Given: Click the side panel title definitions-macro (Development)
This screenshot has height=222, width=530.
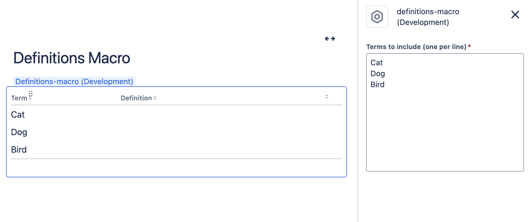Looking at the screenshot, I should click(x=428, y=17).
